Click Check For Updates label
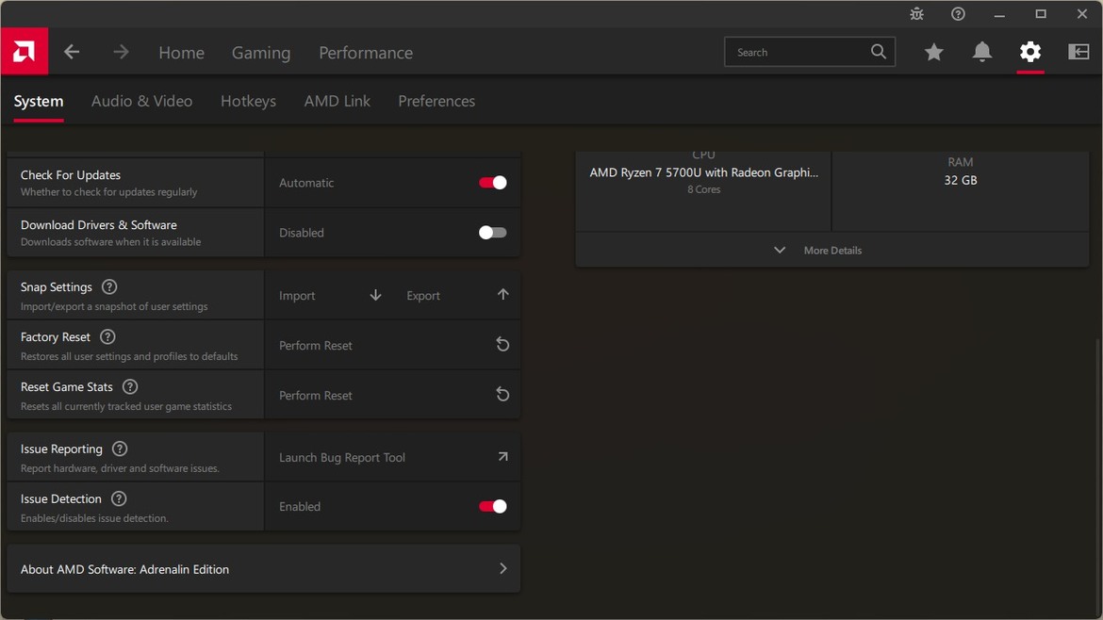Image resolution: width=1103 pixels, height=620 pixels. tap(71, 175)
